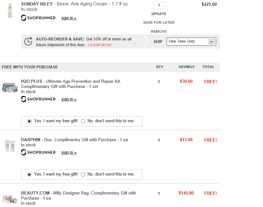Click the quantity field for Sunday Riley
The height and width of the screenshot is (207, 263).
coord(159,5)
